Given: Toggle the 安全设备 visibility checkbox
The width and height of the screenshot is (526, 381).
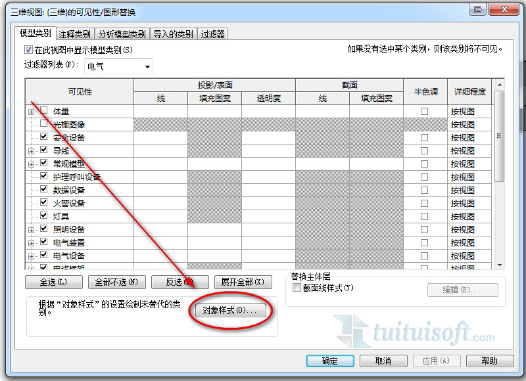Looking at the screenshot, I should tap(43, 137).
